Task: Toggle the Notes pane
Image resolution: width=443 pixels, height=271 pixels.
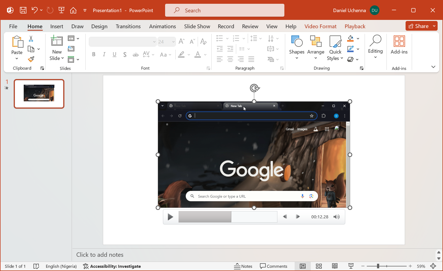Action: click(x=243, y=266)
